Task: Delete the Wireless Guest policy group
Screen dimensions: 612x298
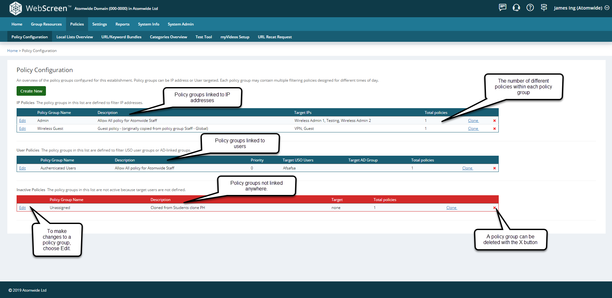Action: 495,129
